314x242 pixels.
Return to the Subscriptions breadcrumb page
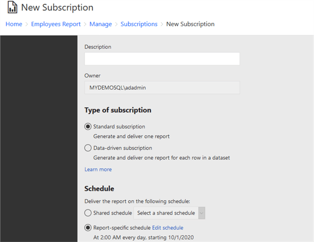point(139,24)
